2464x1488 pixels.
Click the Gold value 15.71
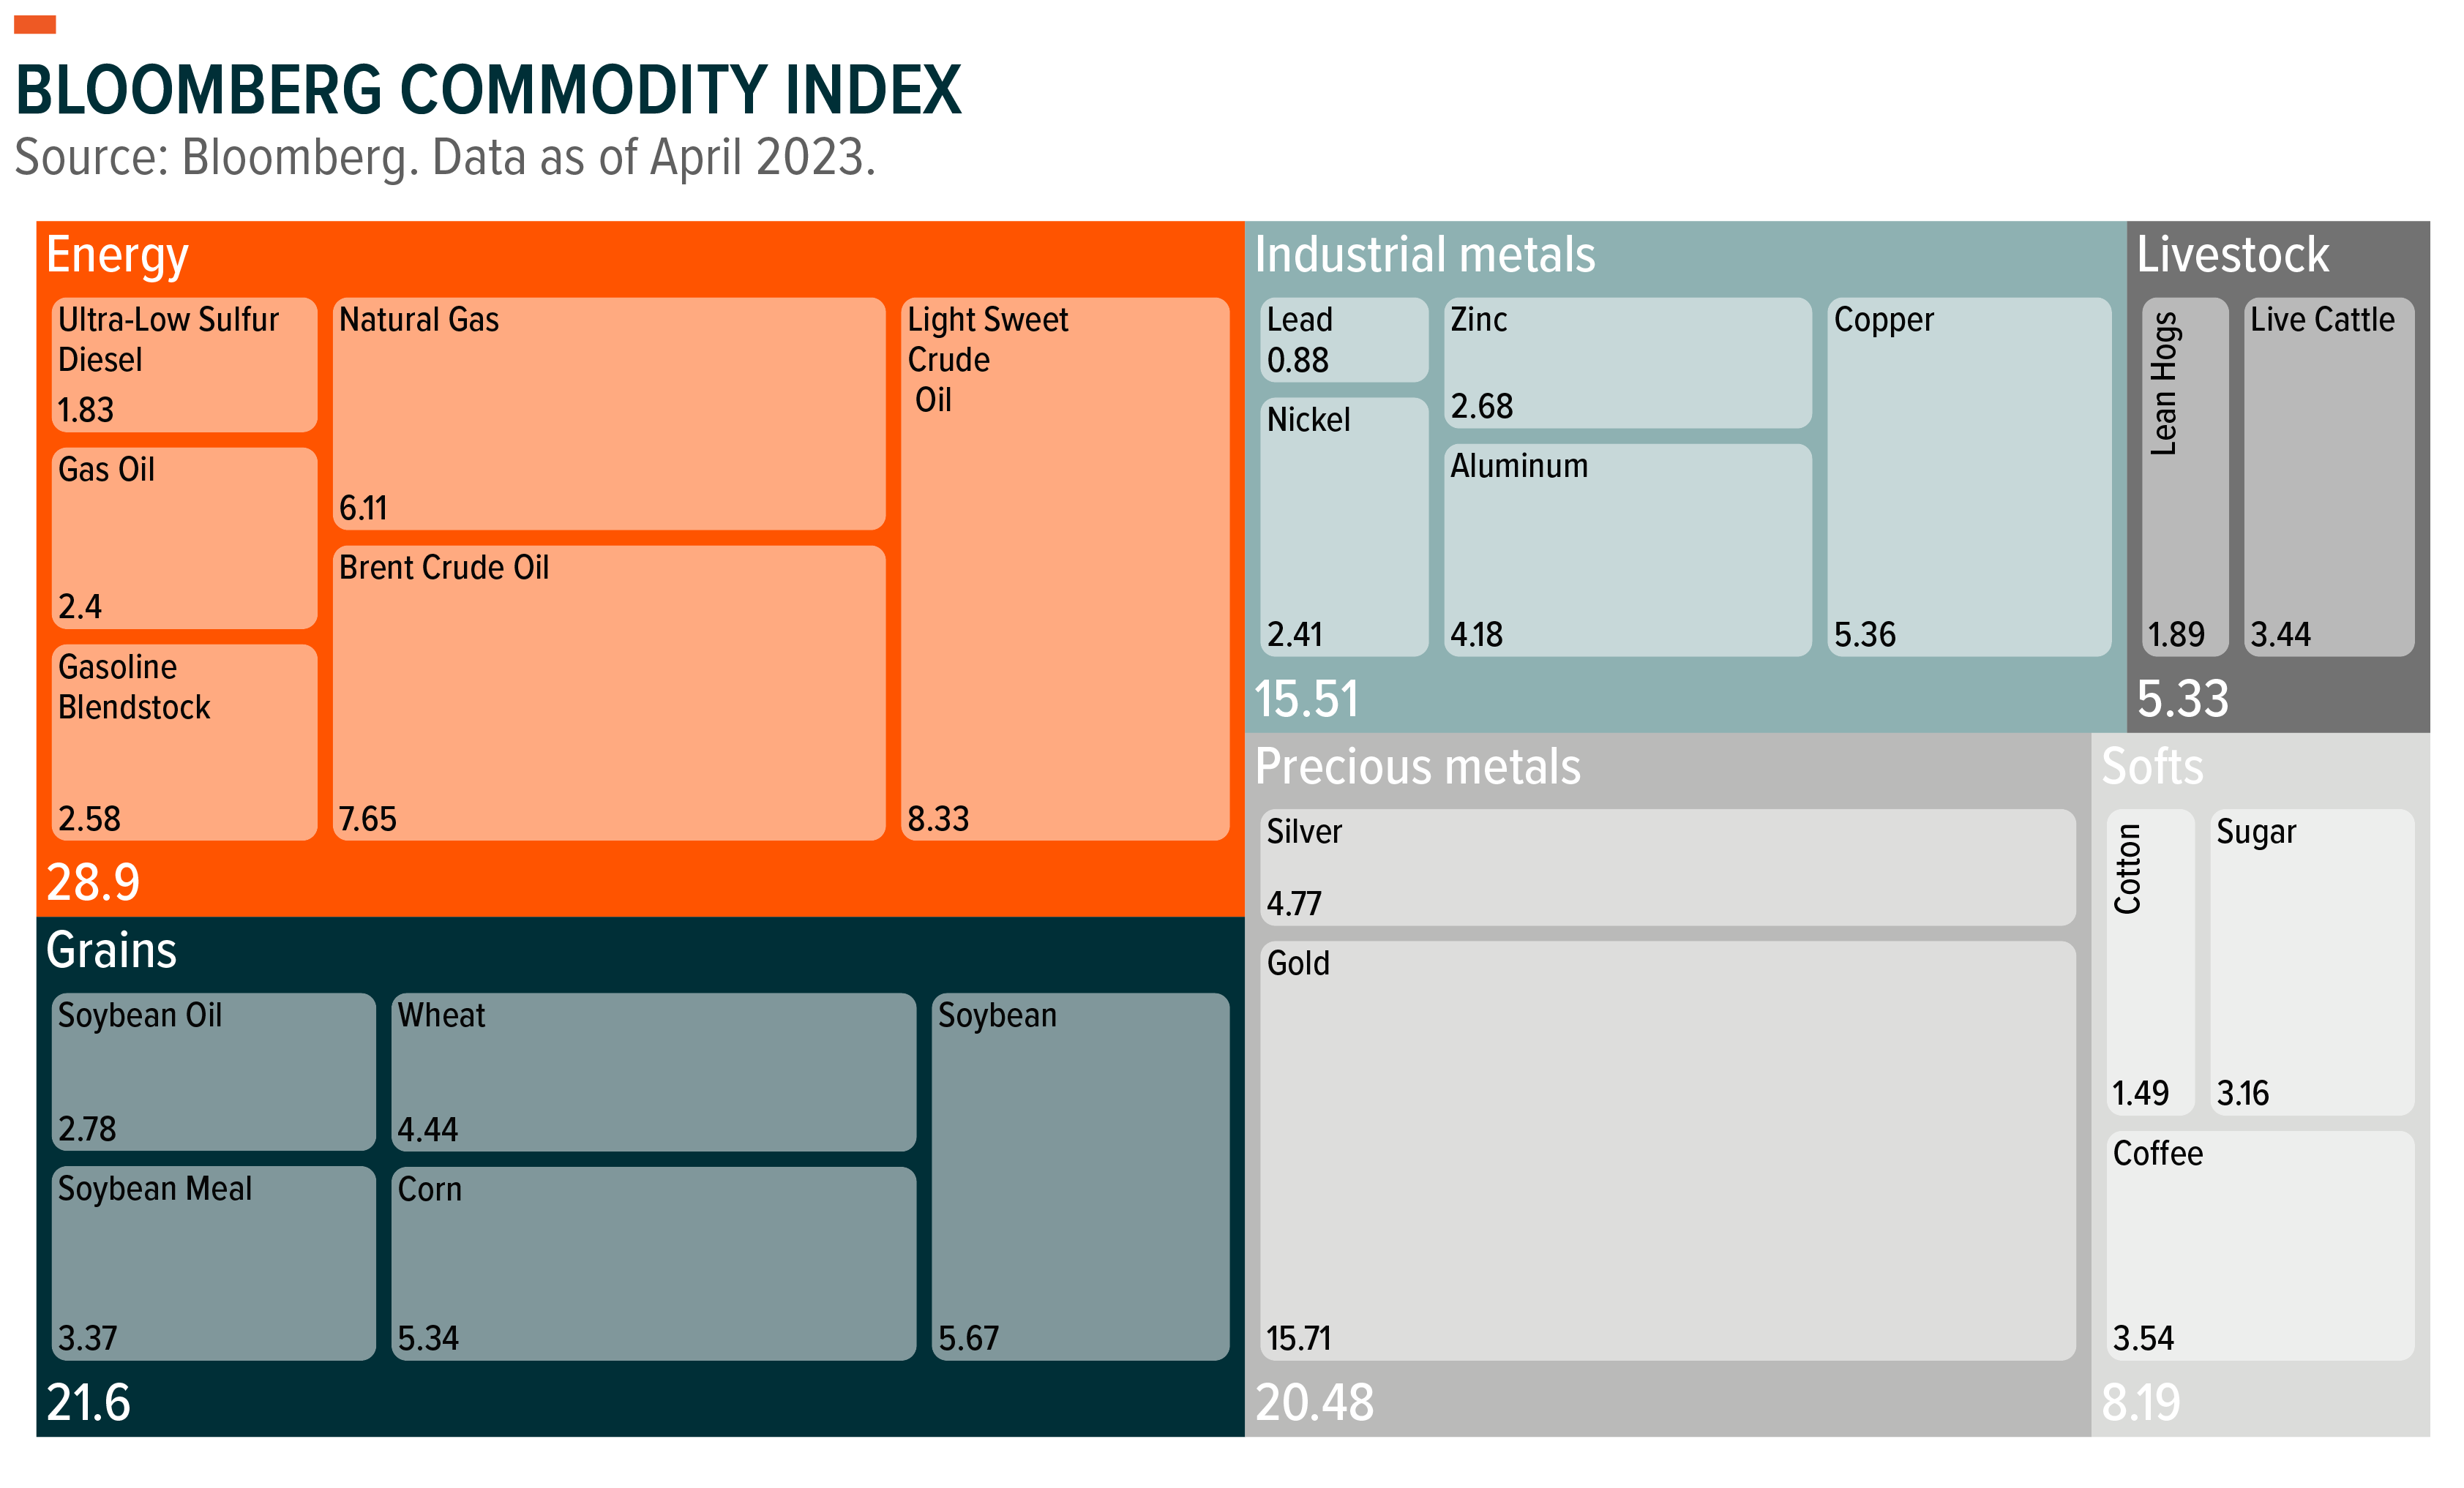[1298, 1338]
